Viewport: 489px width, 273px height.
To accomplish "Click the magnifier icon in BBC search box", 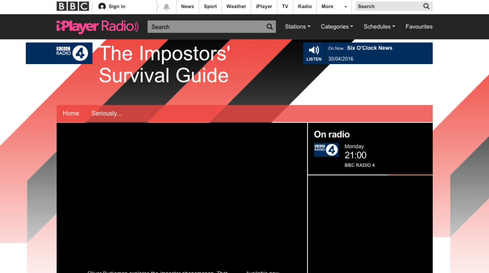I will pyautogui.click(x=426, y=6).
